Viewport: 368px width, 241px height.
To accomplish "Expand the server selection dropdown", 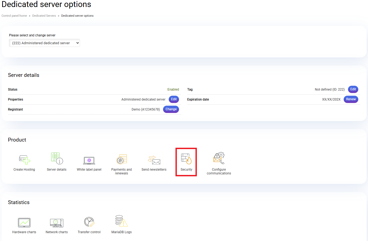I will pos(44,43).
